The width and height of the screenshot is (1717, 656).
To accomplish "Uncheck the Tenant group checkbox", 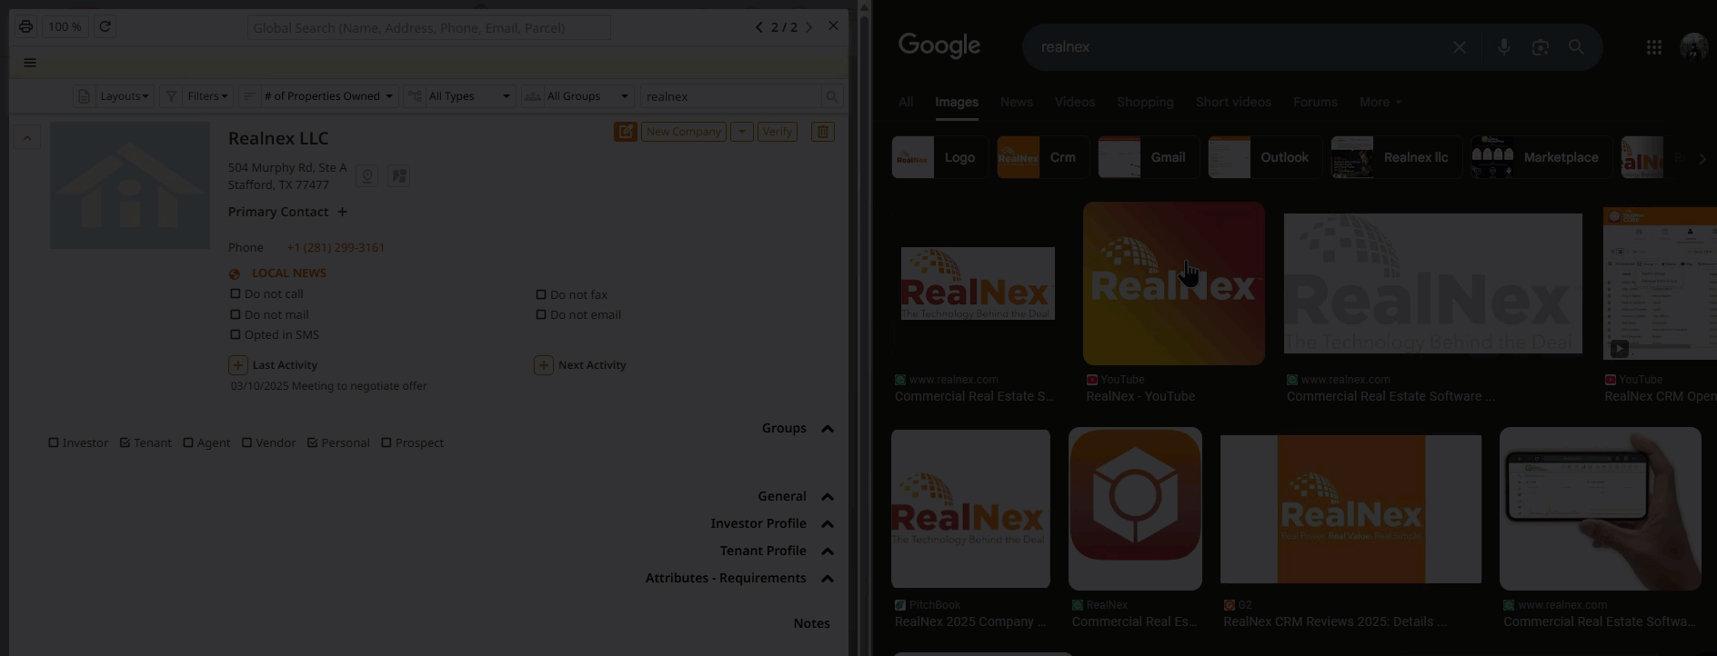I will coord(125,442).
